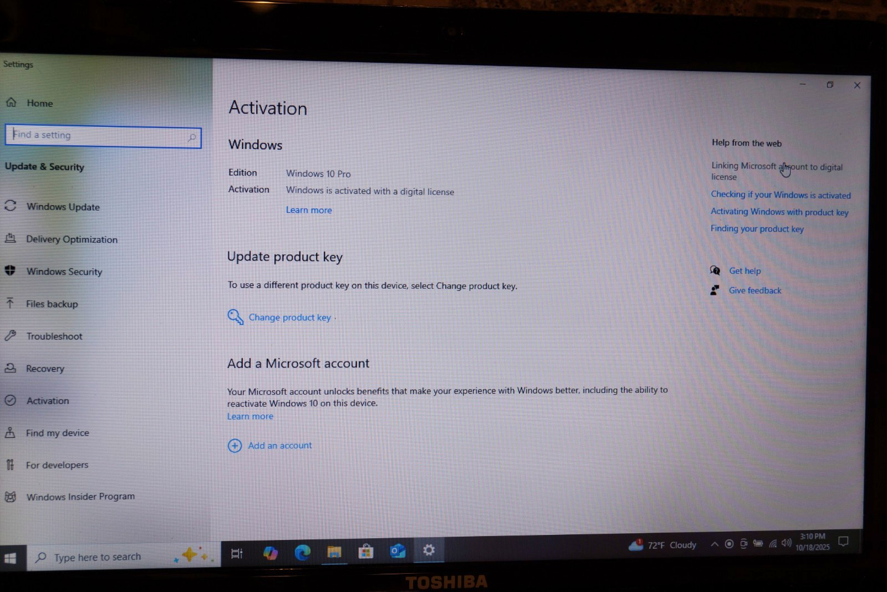
Task: Open Files backup settings
Action: [42, 304]
